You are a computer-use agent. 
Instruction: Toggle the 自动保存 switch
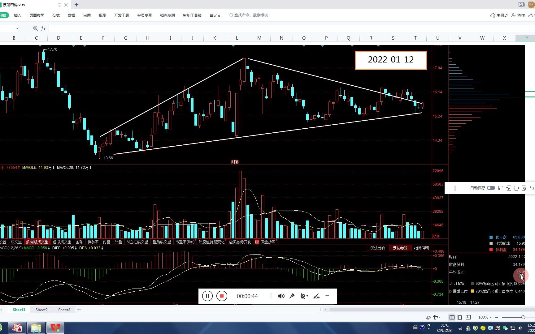[491, 188]
